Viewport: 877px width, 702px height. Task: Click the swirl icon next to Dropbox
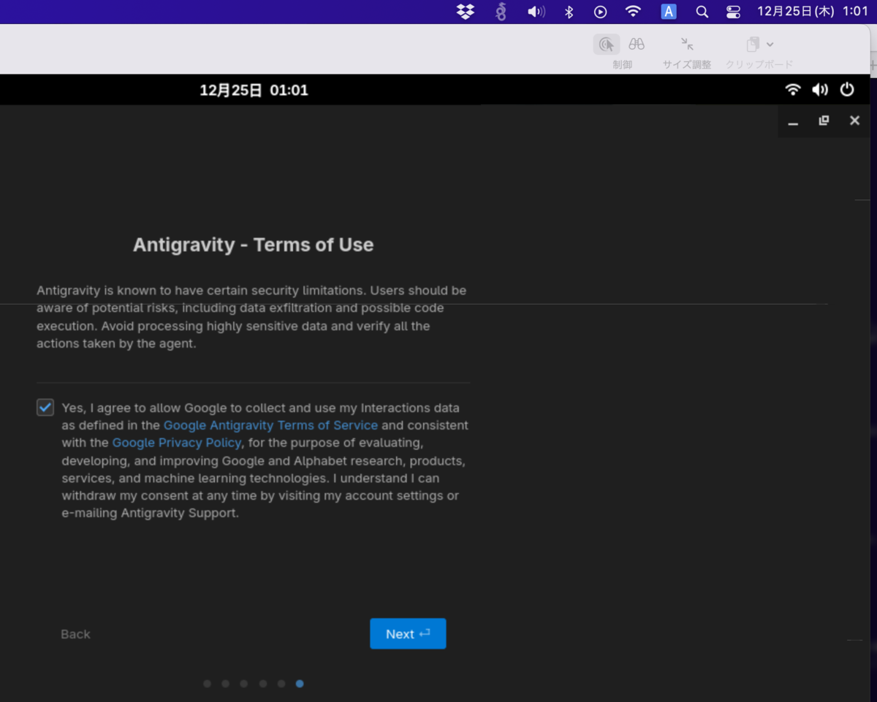pos(501,12)
